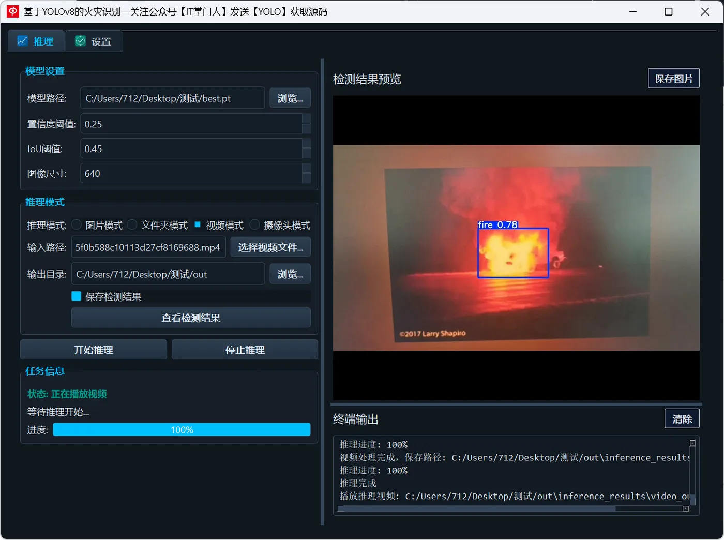Viewport: 724px width, 540px height.
Task: Click the chart icon on the 推理 tab
Action: tap(22, 41)
